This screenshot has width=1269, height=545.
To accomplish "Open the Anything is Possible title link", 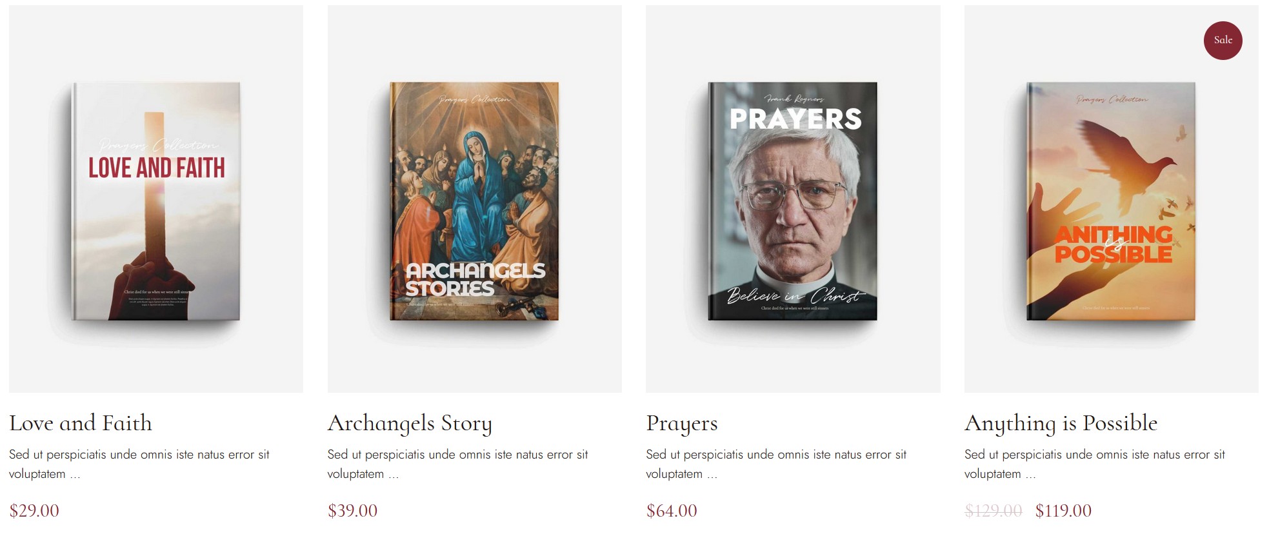I will 1061,423.
